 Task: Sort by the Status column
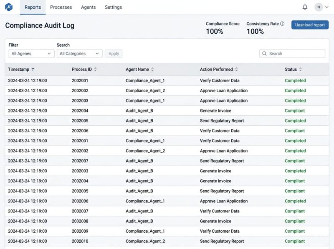tap(300, 69)
